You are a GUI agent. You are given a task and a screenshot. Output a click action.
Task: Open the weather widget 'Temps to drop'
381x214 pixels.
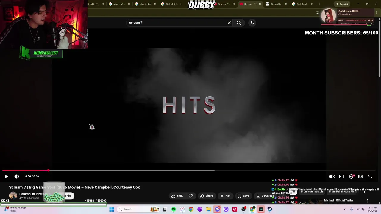(15, 209)
